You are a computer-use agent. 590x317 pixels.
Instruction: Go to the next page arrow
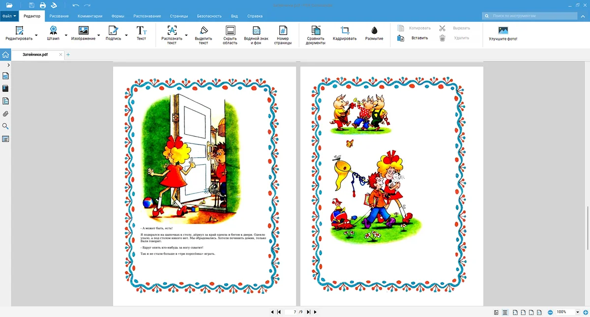tap(315, 312)
